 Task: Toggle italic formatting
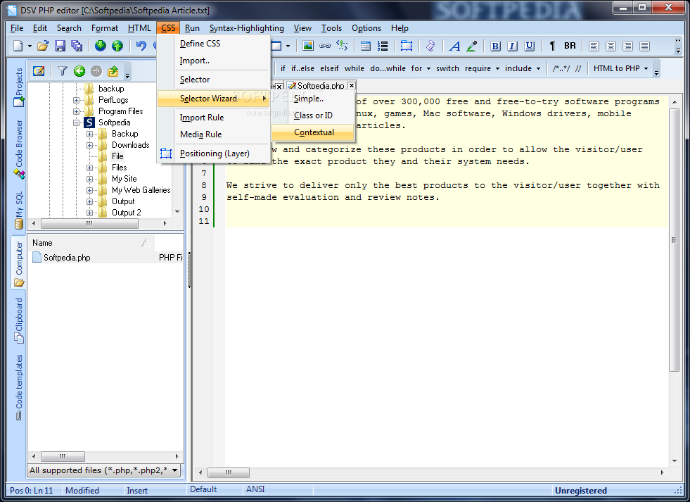(512, 46)
